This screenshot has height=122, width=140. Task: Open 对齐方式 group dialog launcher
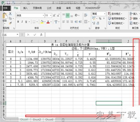(x=89, y=28)
